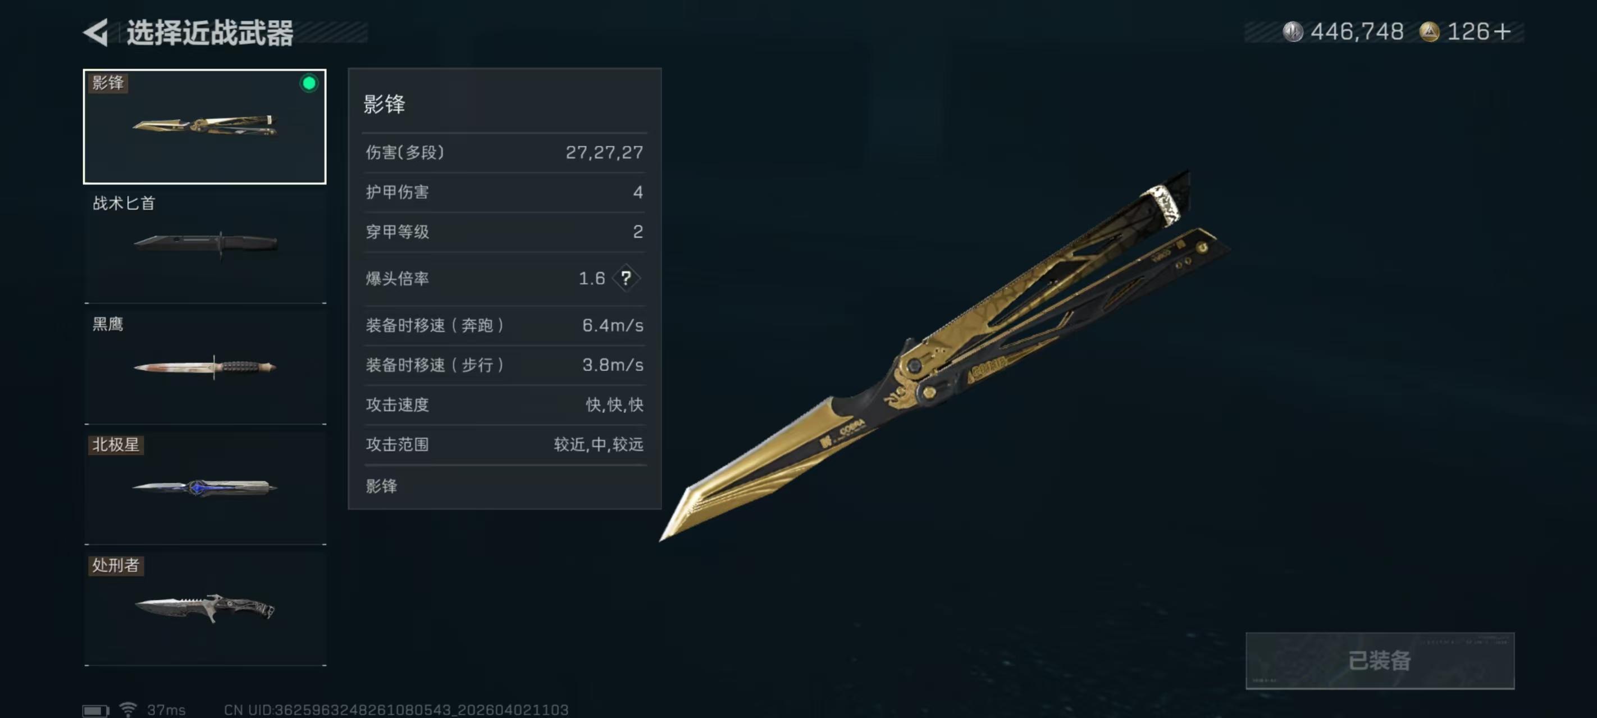
Task: Tap the gold triangle currency icon
Action: click(x=1429, y=31)
